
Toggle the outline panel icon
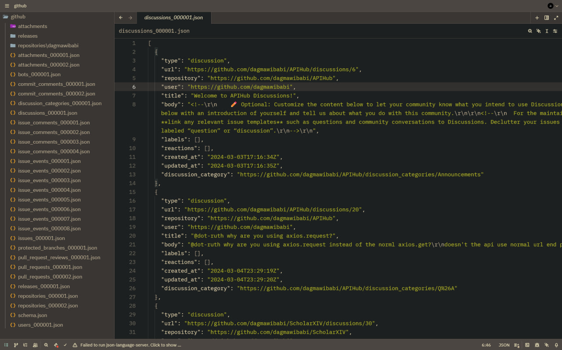click(x=25, y=345)
